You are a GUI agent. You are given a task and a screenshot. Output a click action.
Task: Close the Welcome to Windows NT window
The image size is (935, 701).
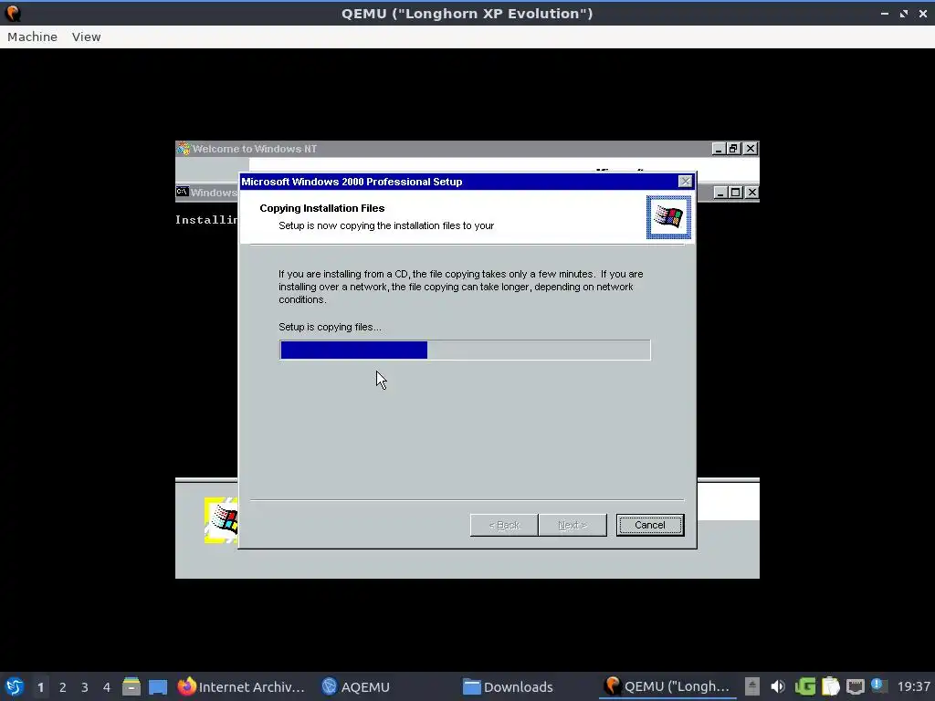tap(751, 149)
